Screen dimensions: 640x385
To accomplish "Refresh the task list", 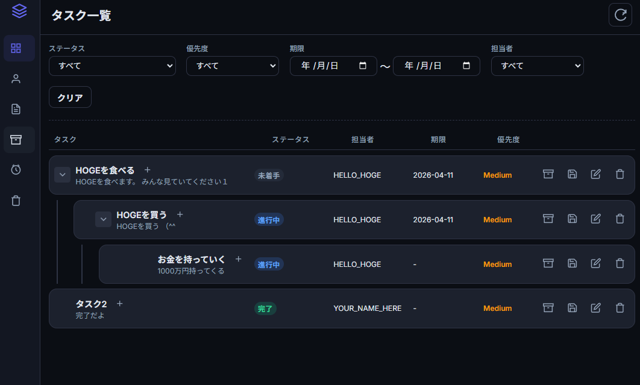I will point(620,15).
